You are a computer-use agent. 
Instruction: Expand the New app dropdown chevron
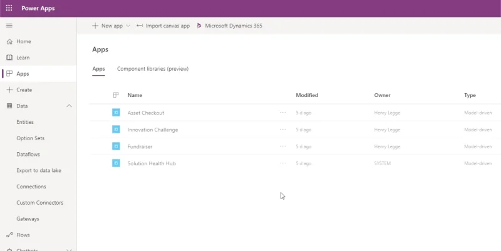tap(128, 26)
